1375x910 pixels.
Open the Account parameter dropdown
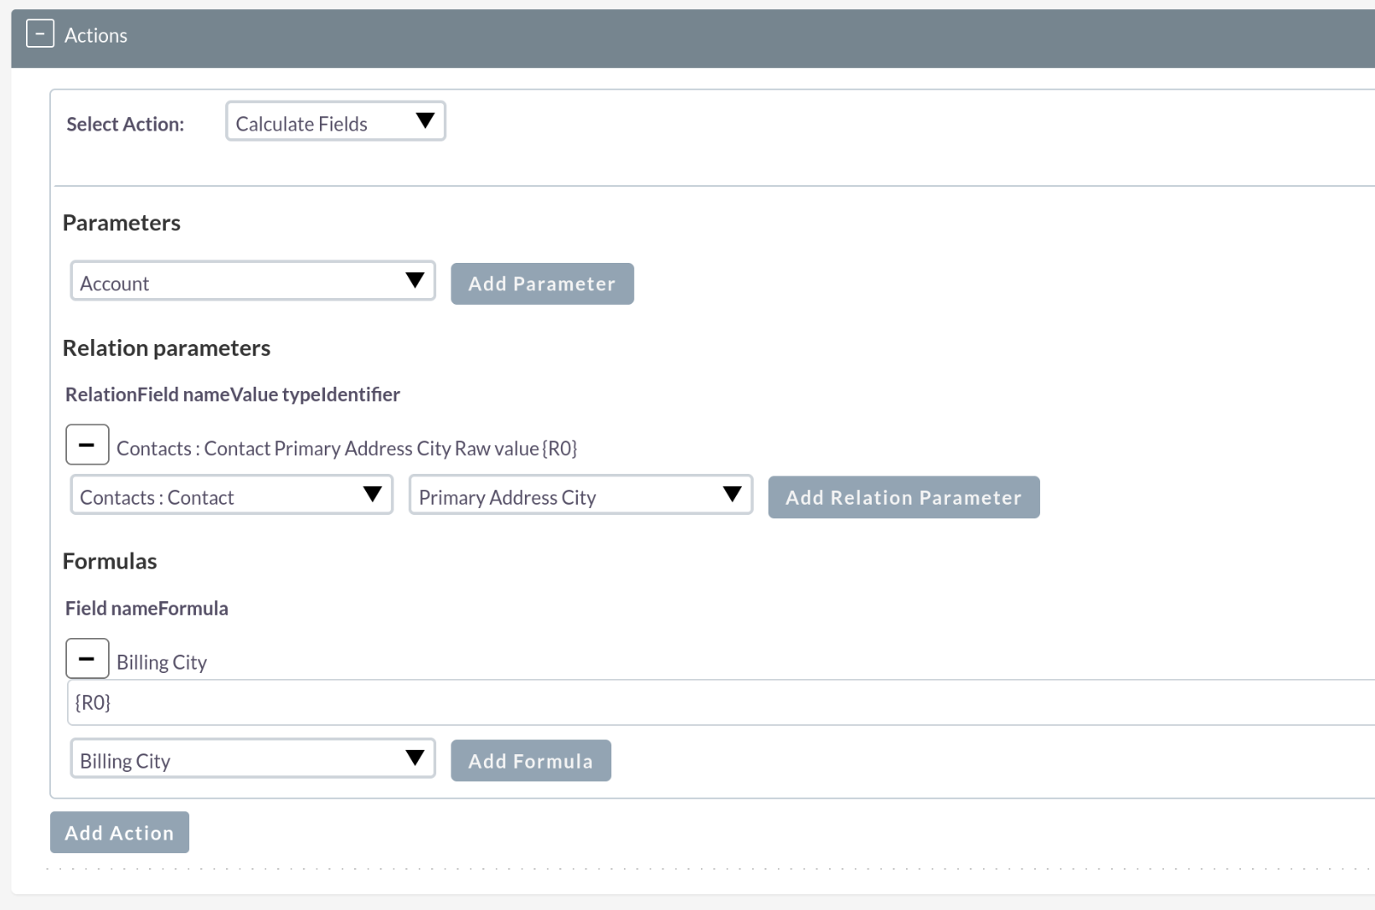tap(252, 282)
